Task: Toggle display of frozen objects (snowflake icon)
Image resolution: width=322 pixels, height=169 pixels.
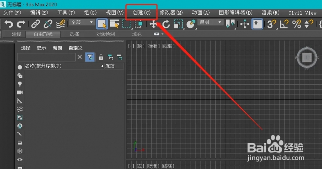Action: [20, 151]
